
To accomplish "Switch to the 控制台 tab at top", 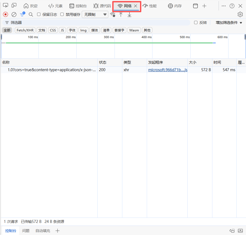I will click(78, 6).
